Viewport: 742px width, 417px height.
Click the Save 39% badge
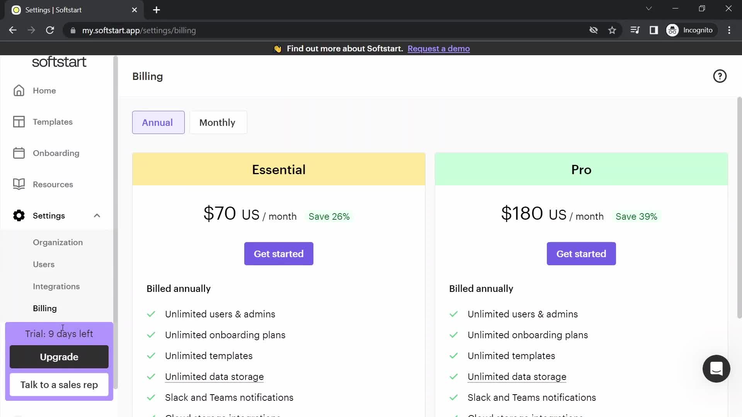click(x=636, y=217)
